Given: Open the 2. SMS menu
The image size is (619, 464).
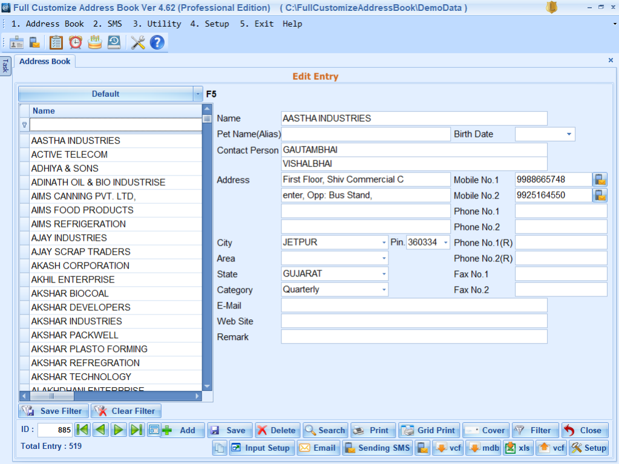Looking at the screenshot, I should 107,24.
